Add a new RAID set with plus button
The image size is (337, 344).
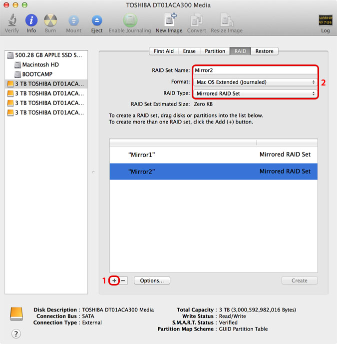(114, 280)
